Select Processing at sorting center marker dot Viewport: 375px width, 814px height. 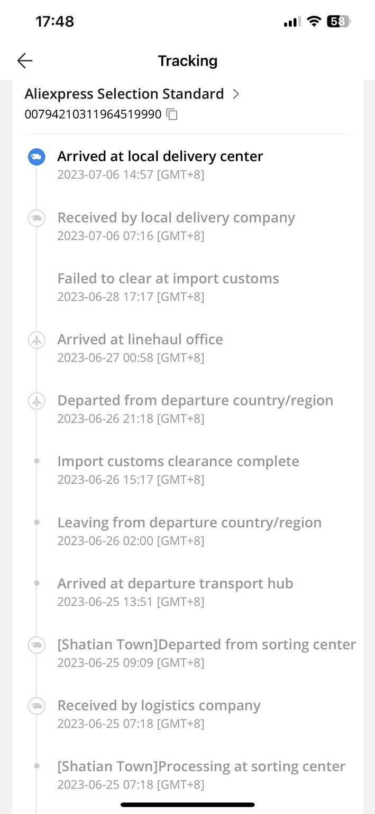(x=36, y=766)
